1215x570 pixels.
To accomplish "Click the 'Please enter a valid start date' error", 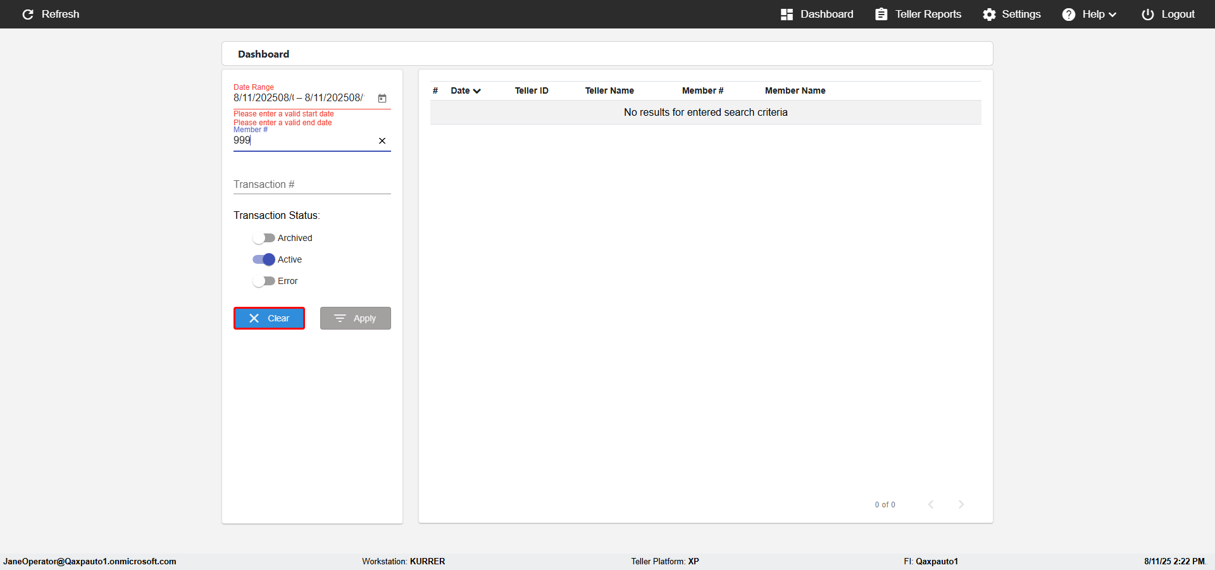I will pos(283,114).
